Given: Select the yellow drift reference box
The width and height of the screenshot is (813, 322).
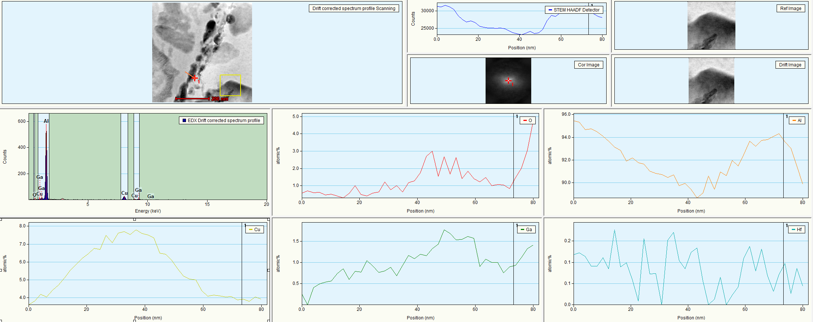Looking at the screenshot, I should tap(230, 85).
